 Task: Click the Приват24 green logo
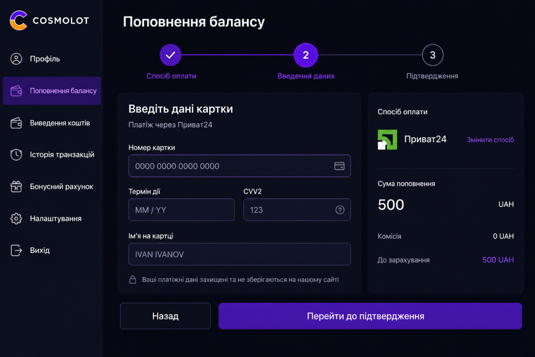coord(387,140)
